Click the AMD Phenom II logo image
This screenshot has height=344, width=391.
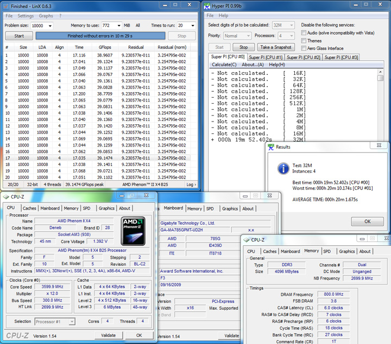click(x=134, y=230)
